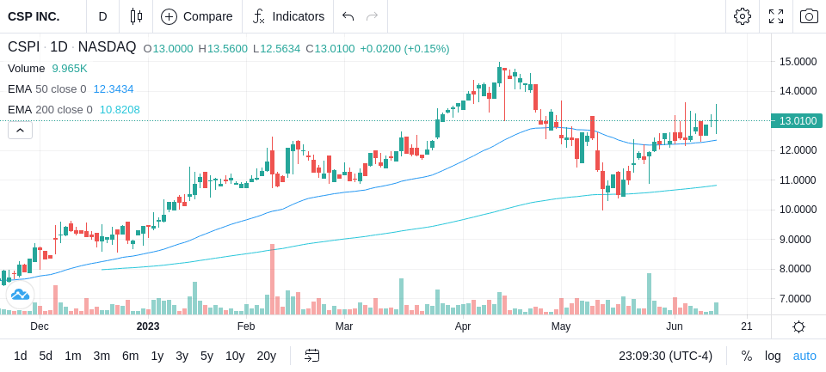Set the range to 3m
This screenshot has height=372, width=826.
point(102,356)
